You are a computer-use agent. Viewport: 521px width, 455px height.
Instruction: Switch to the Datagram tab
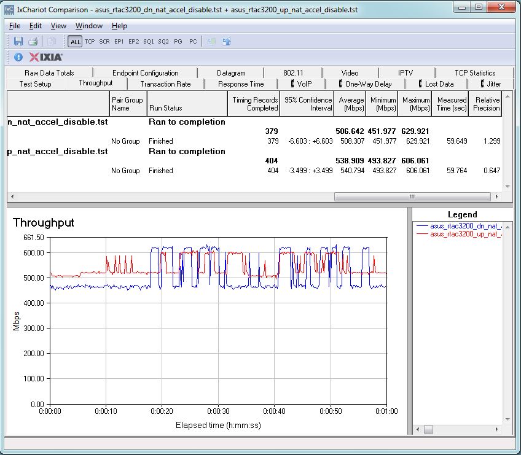coord(231,72)
